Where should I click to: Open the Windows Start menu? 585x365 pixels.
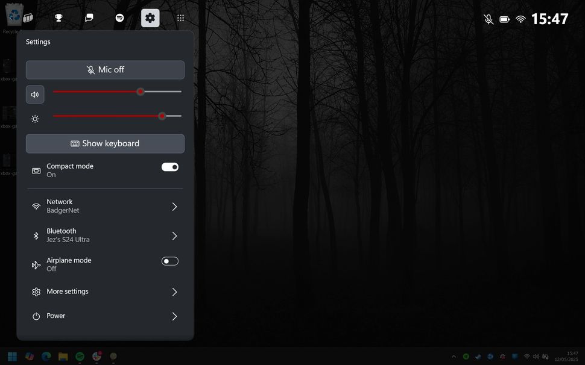coord(11,356)
